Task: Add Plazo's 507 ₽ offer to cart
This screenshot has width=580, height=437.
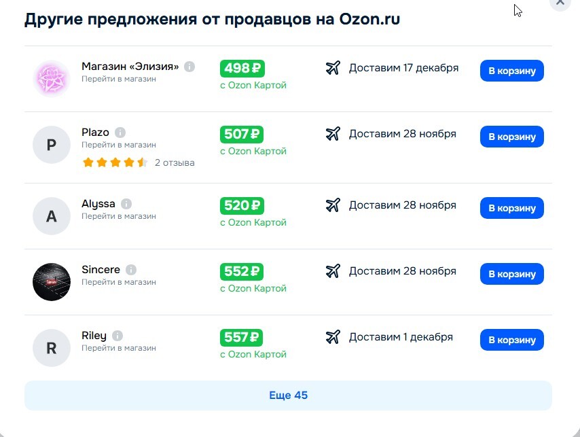Action: click(511, 137)
